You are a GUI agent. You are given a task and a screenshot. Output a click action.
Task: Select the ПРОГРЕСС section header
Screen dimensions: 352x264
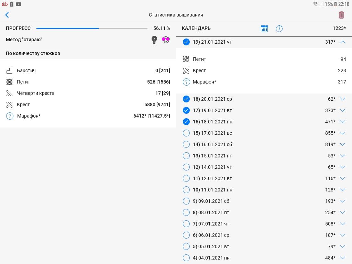click(x=18, y=29)
